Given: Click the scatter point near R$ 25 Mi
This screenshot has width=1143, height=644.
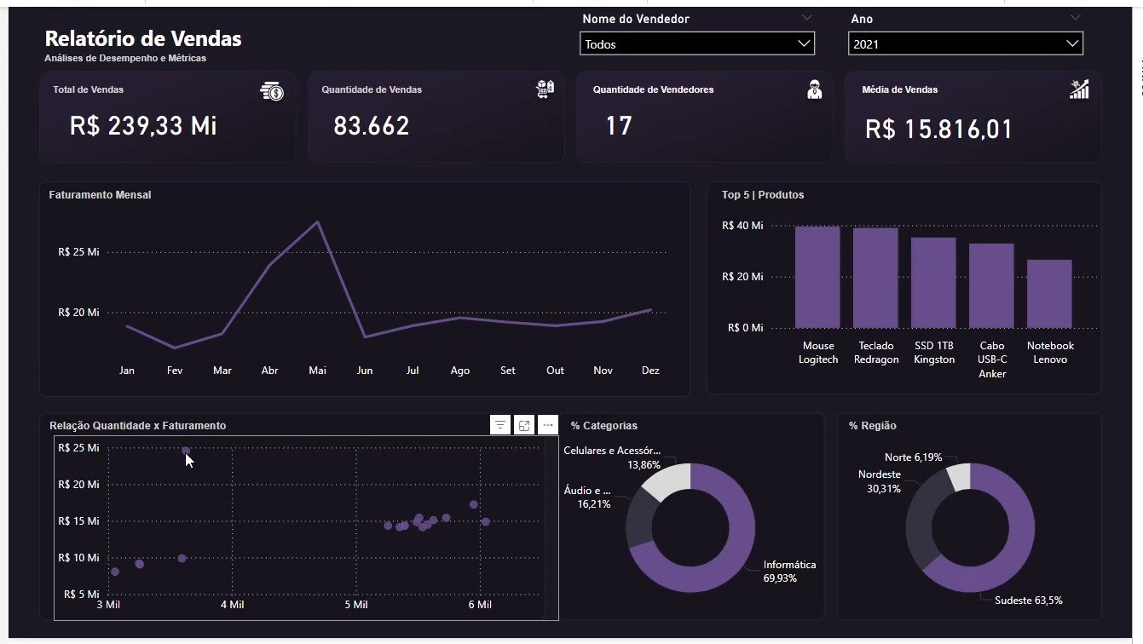Looking at the screenshot, I should (186, 451).
